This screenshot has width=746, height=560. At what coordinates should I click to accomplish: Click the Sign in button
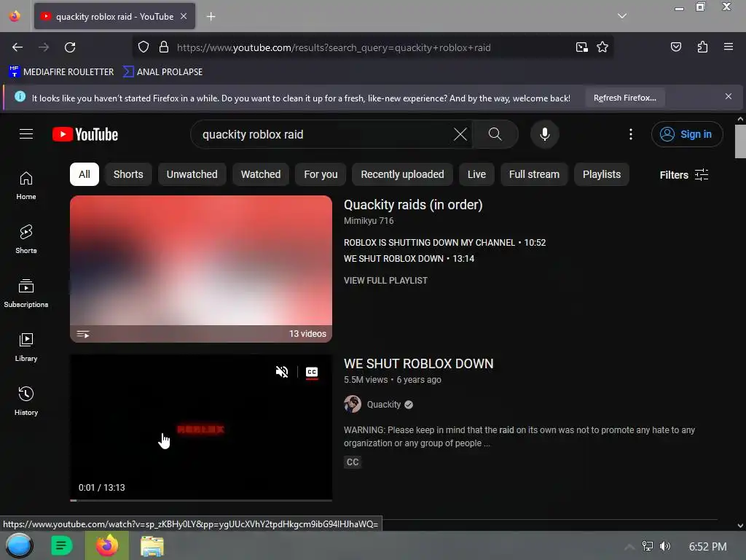coord(687,134)
